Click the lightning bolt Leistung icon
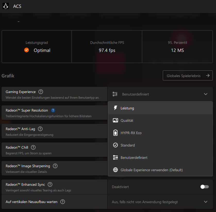The height and width of the screenshot is (212, 216). (115, 108)
